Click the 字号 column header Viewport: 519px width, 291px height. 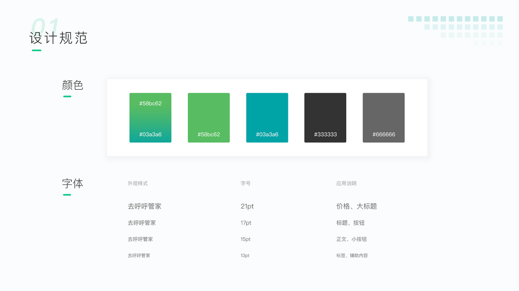point(246,183)
